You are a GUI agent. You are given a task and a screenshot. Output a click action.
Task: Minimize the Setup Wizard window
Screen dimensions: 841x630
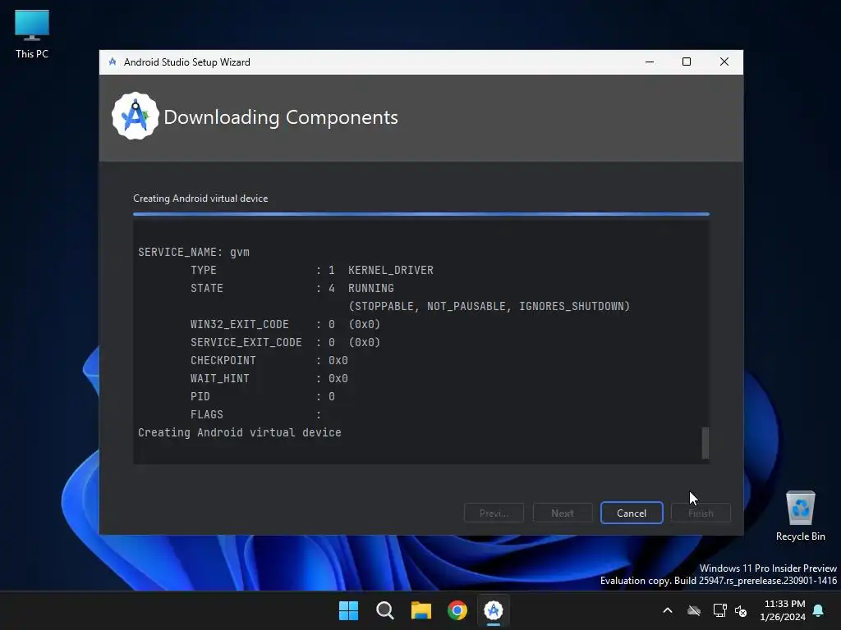coord(650,62)
